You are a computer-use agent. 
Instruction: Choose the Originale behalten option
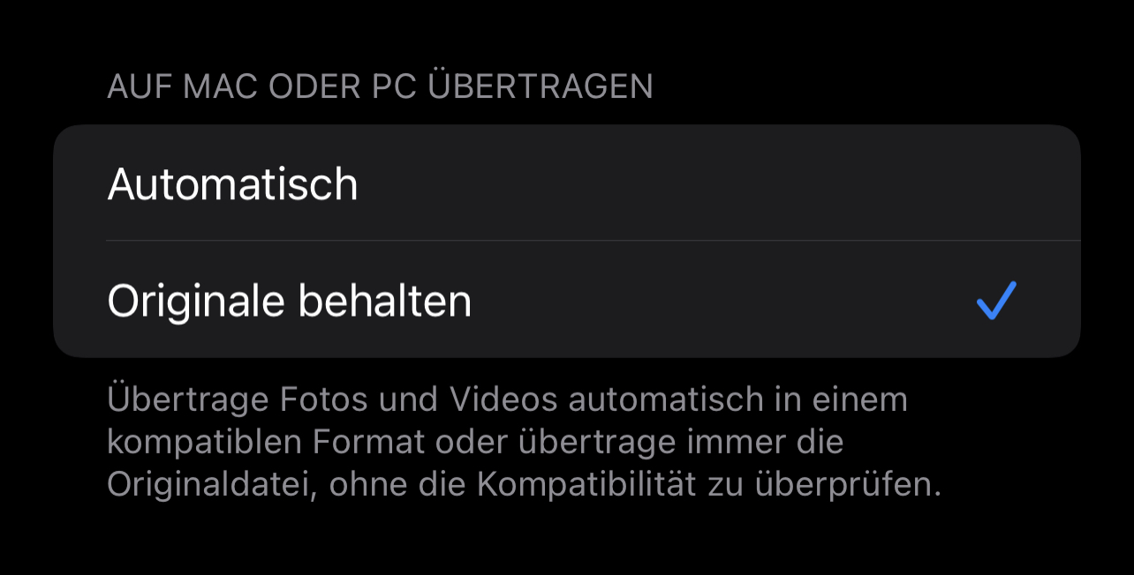[x=566, y=299]
